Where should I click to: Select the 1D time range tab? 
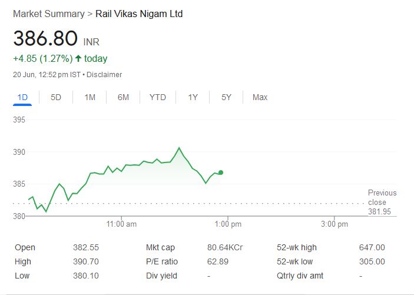coord(23,97)
